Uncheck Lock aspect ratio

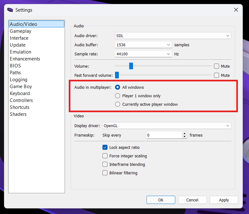point(105,147)
